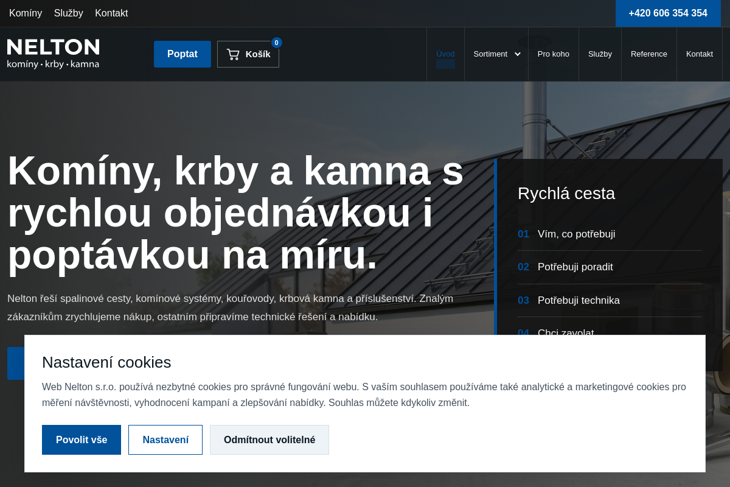Expand the Sortiment dropdown chevron

pos(518,54)
